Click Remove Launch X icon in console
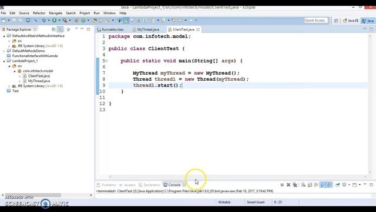 pos(288,185)
